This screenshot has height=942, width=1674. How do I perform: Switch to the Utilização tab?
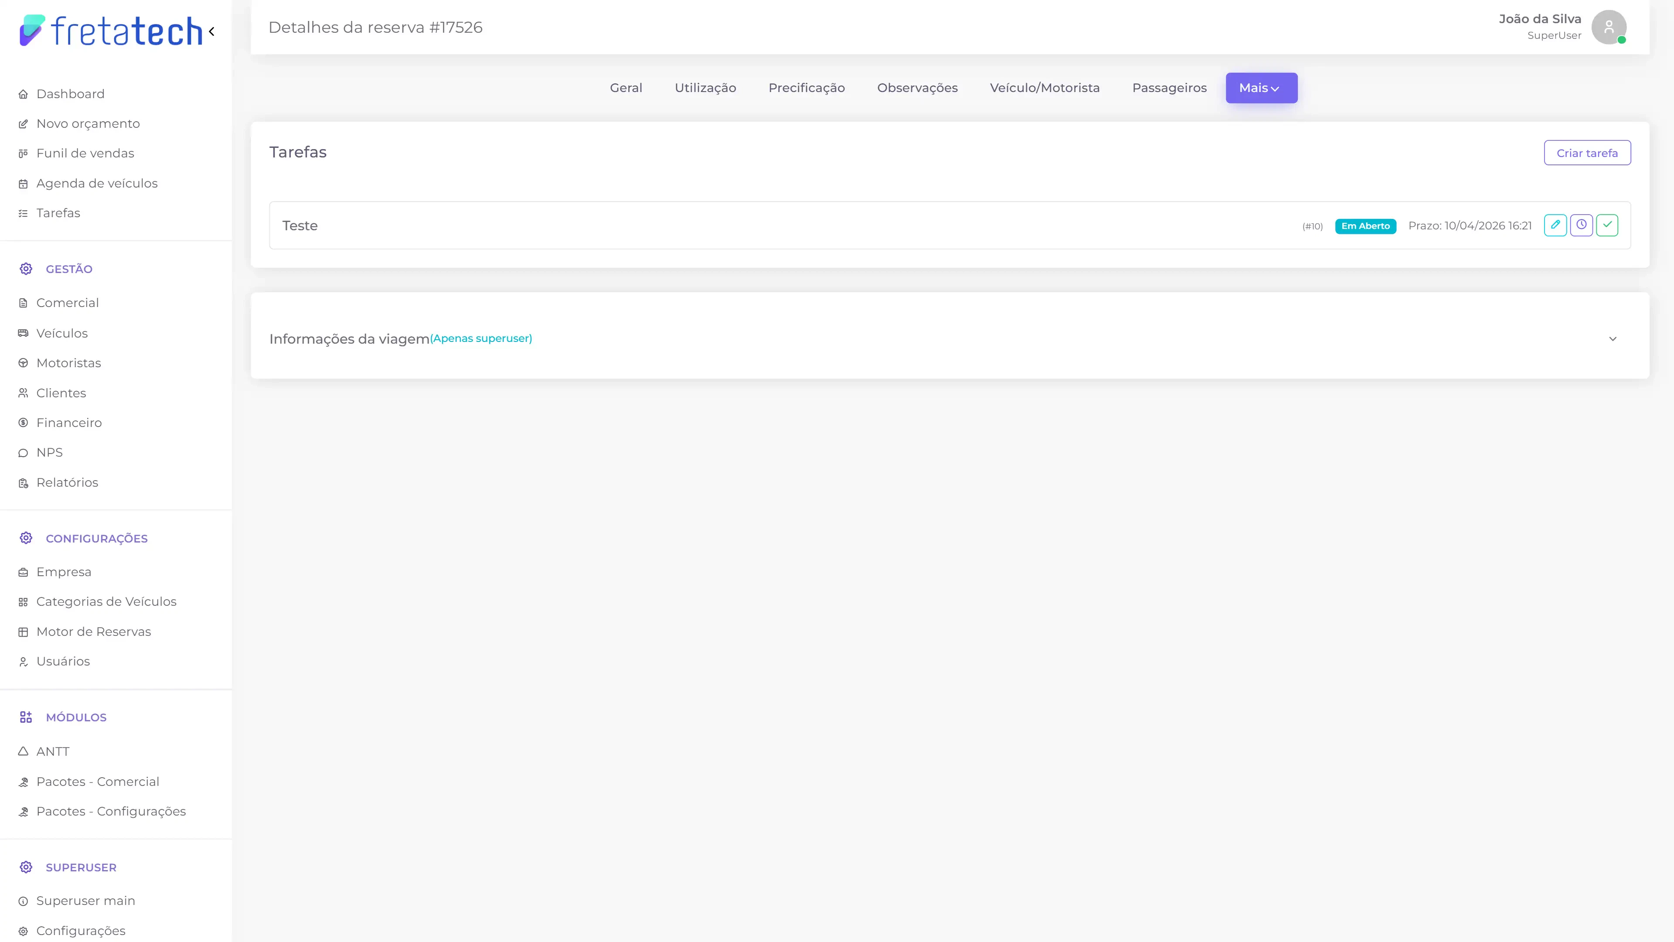[705, 88]
